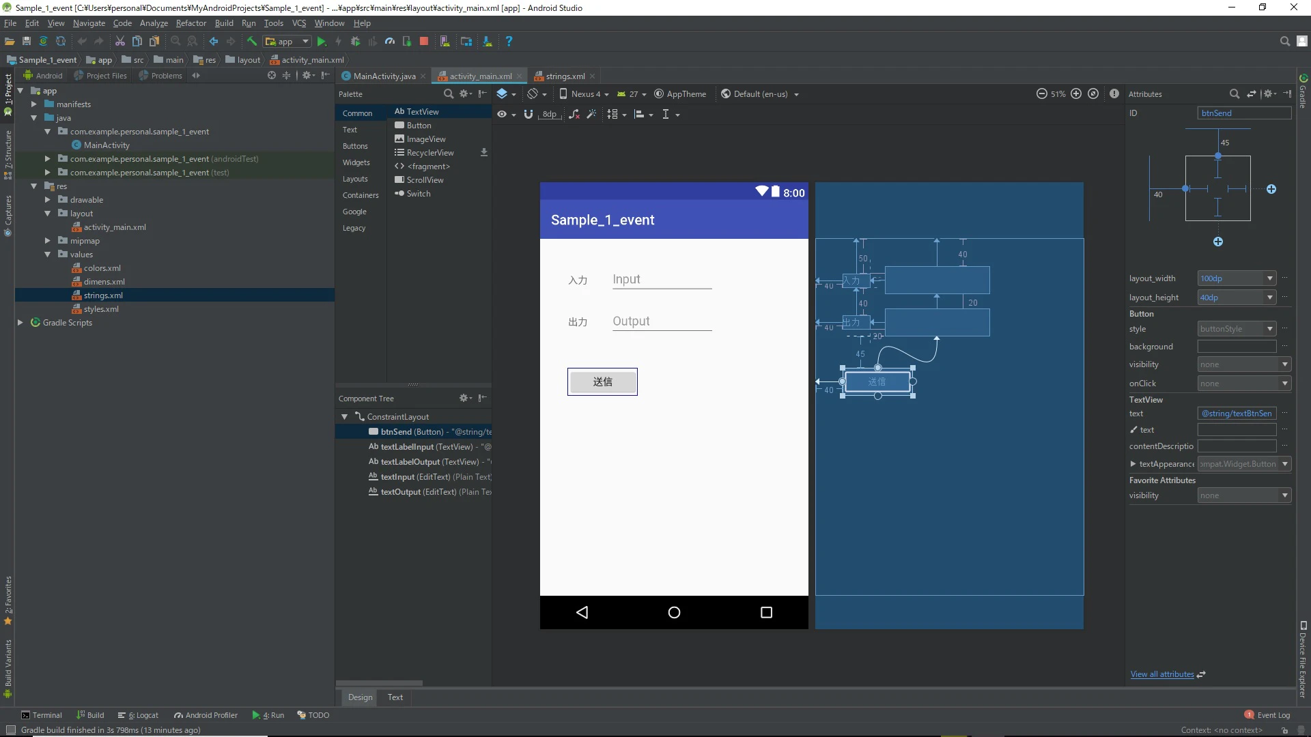Viewport: 1311px width, 737px height.
Task: Click the red Stop icon
Action: [424, 42]
